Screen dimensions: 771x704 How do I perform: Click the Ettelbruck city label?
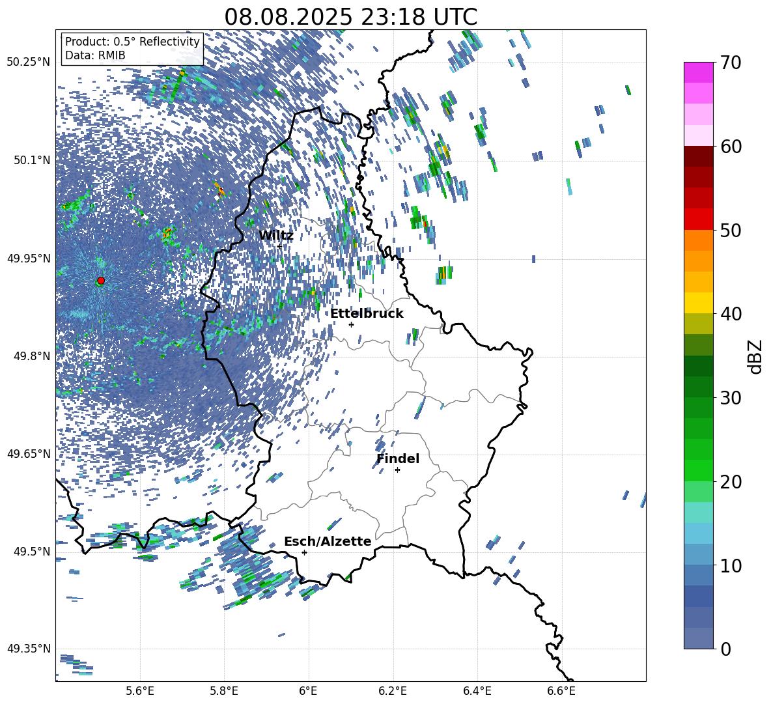click(367, 314)
